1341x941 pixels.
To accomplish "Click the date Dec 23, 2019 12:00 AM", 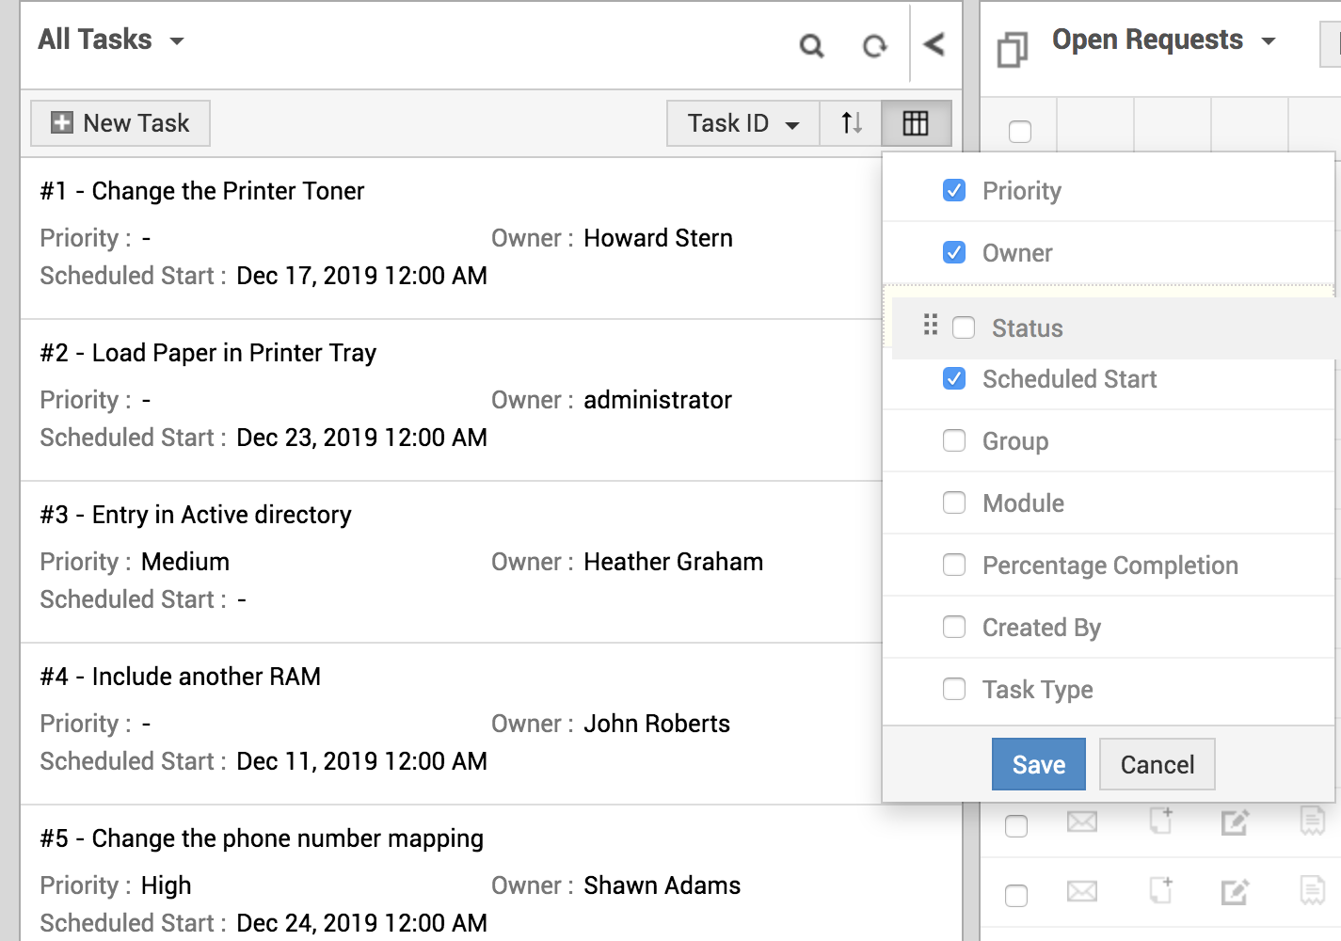I will 362,438.
